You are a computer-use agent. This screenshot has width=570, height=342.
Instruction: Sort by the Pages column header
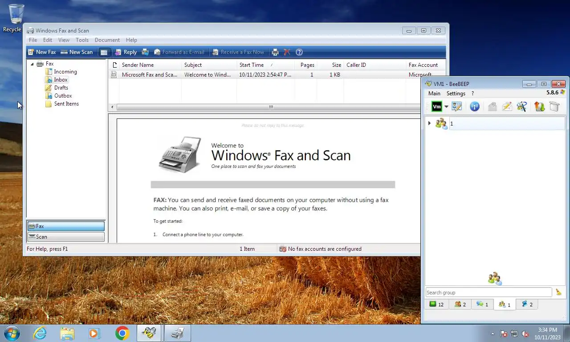coord(305,65)
